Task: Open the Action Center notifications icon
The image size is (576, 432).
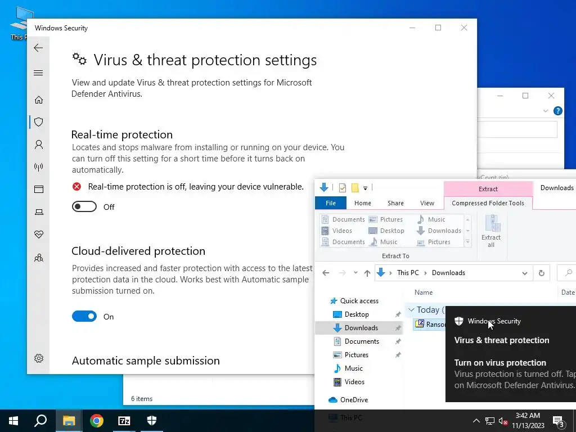Action: tap(559, 421)
